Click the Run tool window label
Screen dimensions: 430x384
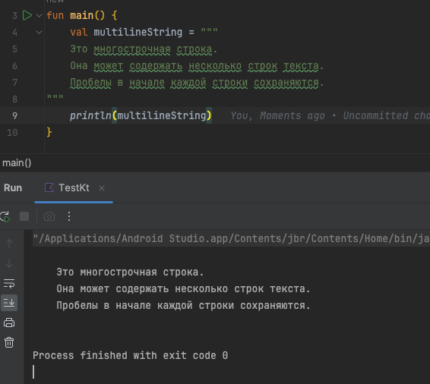[13, 188]
